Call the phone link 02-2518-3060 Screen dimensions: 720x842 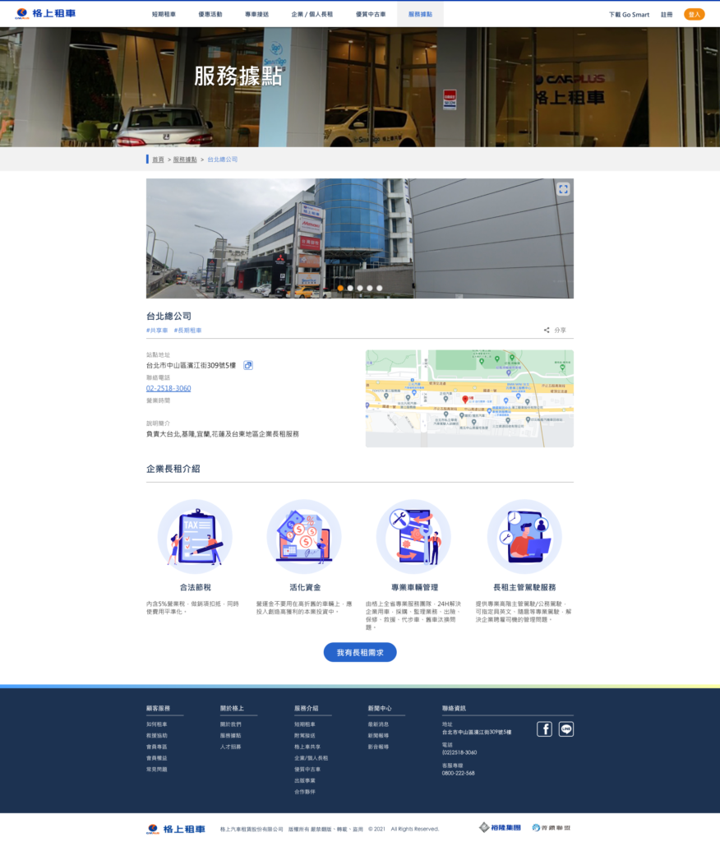(168, 388)
